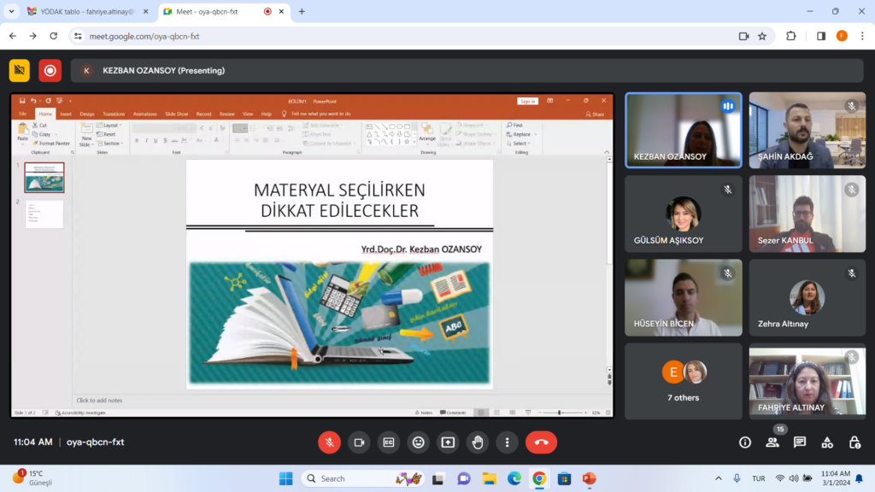Show hidden icons in the system tray
Screen dimensions: 875x492
719,478
